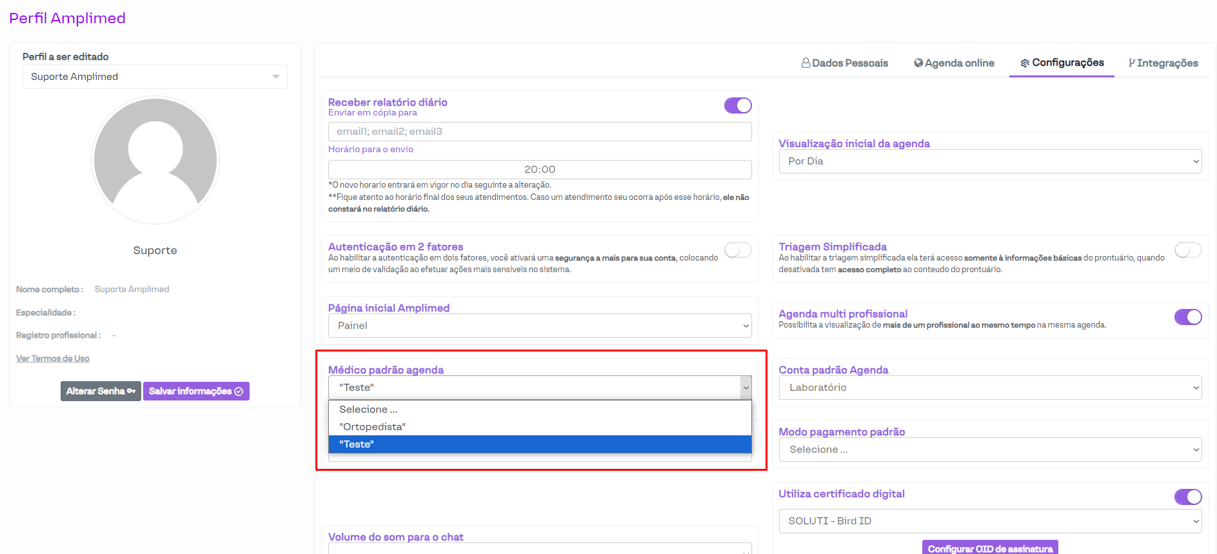Select "Ortopedista" option in the list

click(x=372, y=427)
